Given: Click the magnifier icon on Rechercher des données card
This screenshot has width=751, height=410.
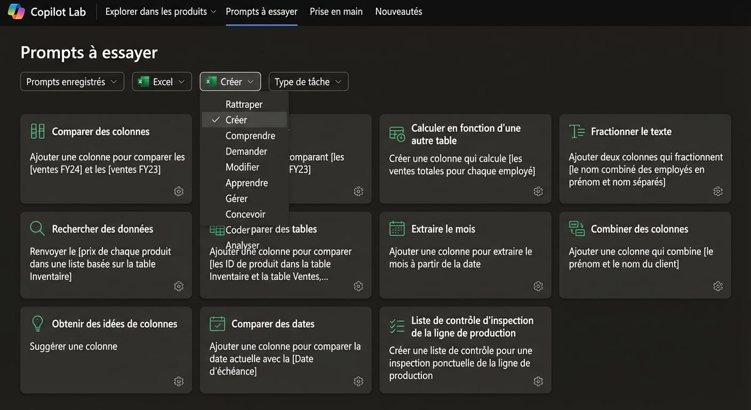Looking at the screenshot, I should pyautogui.click(x=37, y=228).
